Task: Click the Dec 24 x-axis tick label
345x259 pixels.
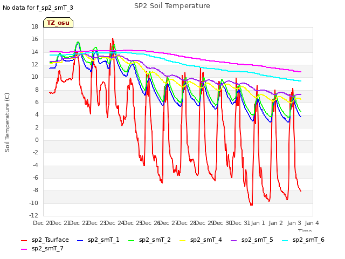Action: click(114, 223)
